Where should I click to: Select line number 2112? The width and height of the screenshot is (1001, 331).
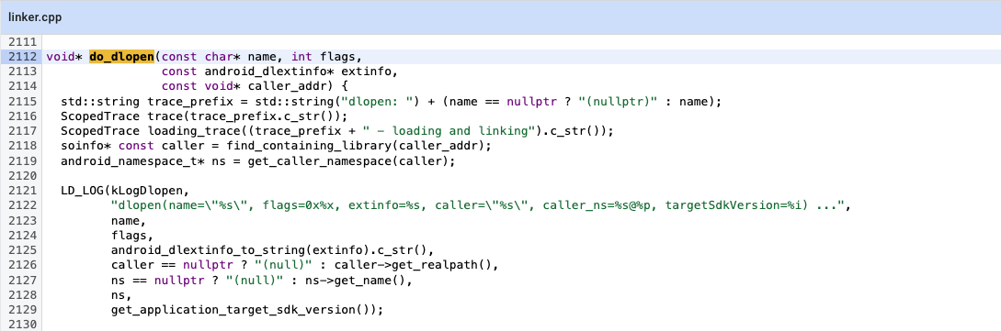point(22,56)
